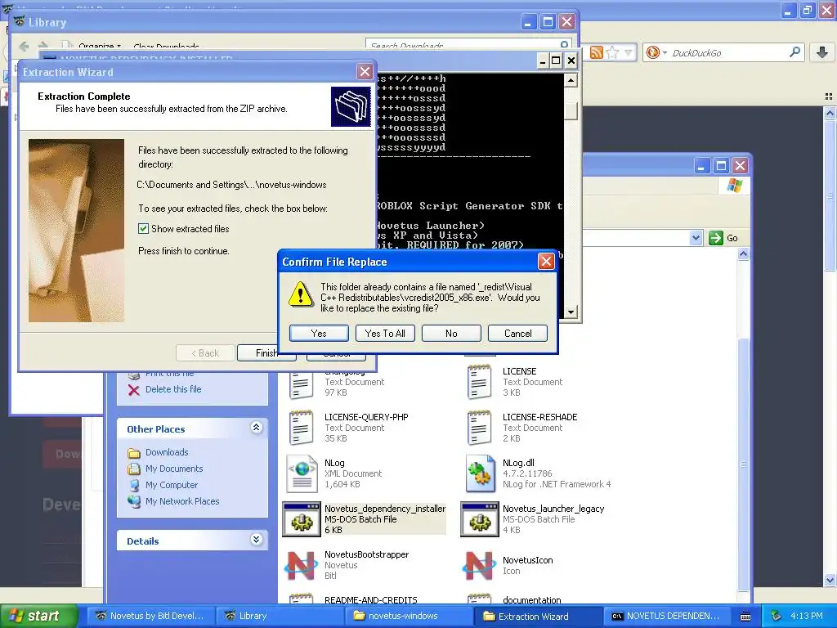
Task: Click the bookmark star icon in browser
Action: (x=613, y=52)
